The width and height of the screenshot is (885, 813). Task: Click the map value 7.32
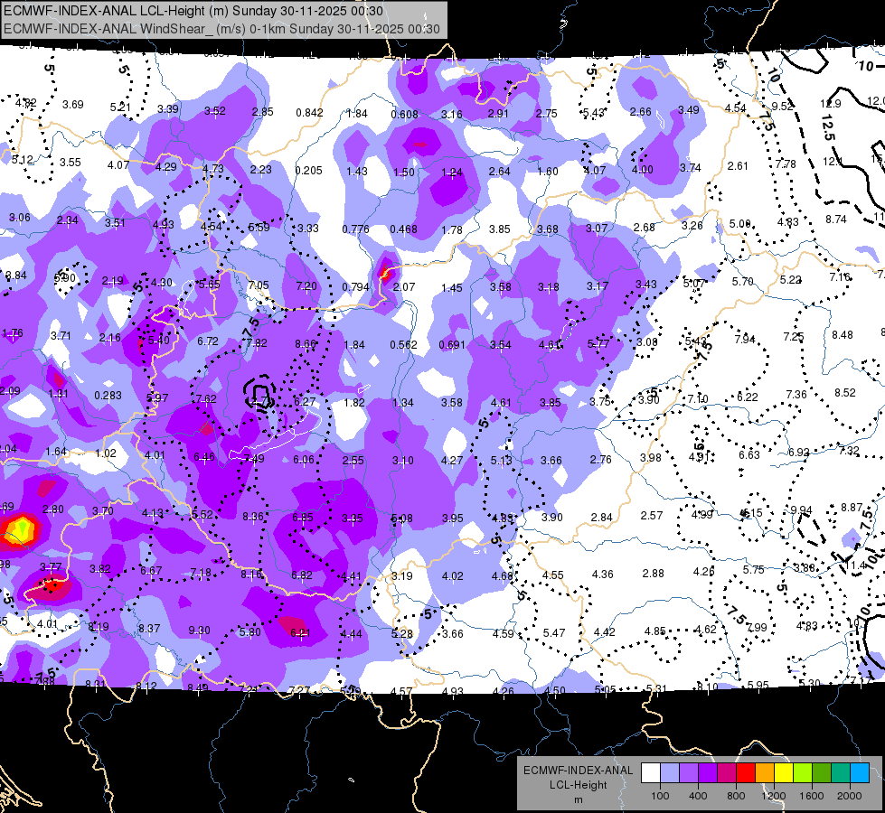(x=849, y=450)
